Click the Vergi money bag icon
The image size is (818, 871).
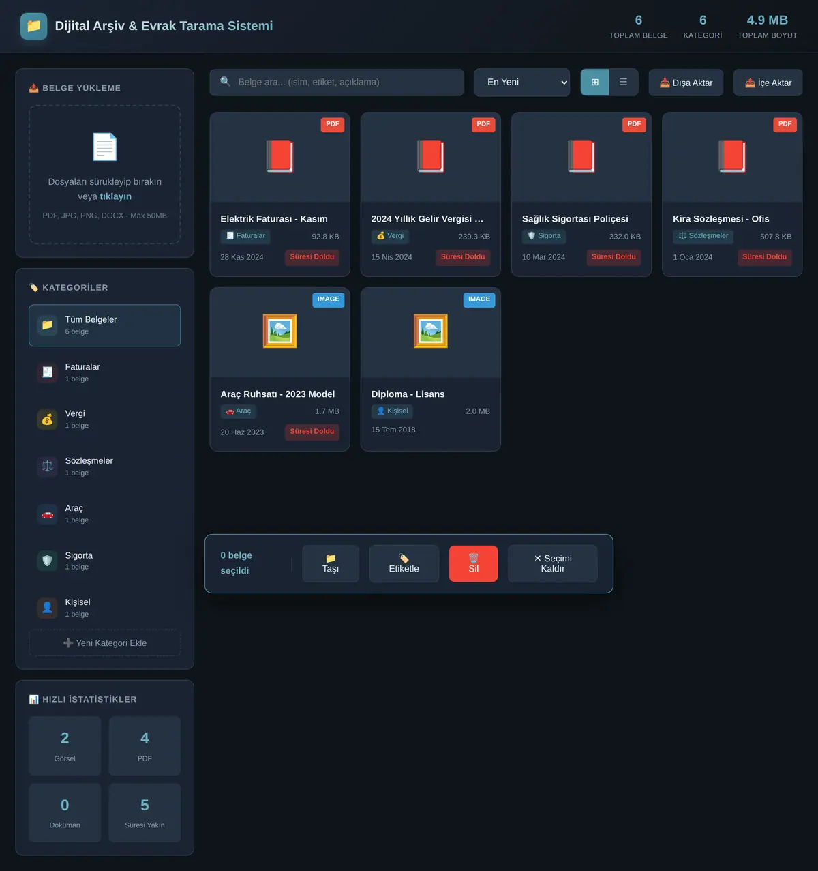click(x=47, y=419)
